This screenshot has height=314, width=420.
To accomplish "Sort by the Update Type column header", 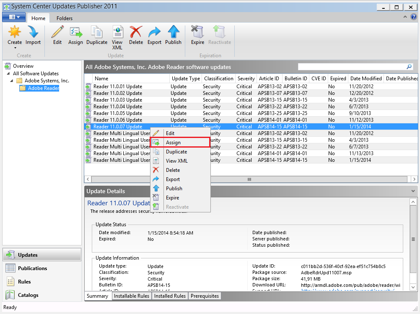I will pos(186,79).
